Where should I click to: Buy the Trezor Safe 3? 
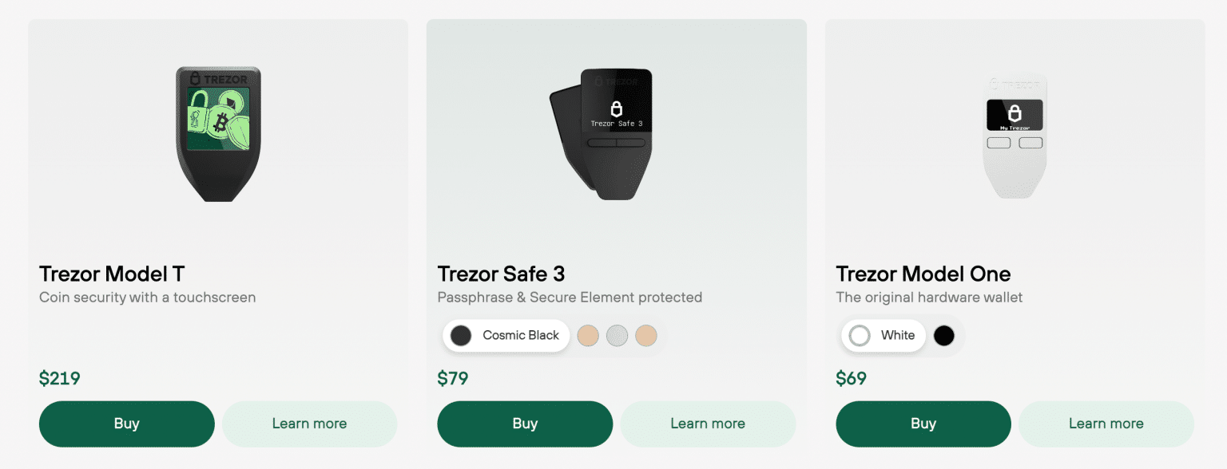click(x=524, y=424)
